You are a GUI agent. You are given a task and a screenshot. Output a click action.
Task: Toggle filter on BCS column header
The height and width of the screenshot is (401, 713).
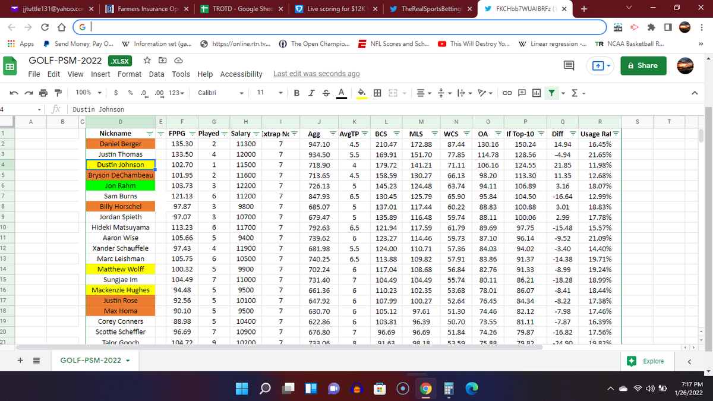[x=396, y=134]
